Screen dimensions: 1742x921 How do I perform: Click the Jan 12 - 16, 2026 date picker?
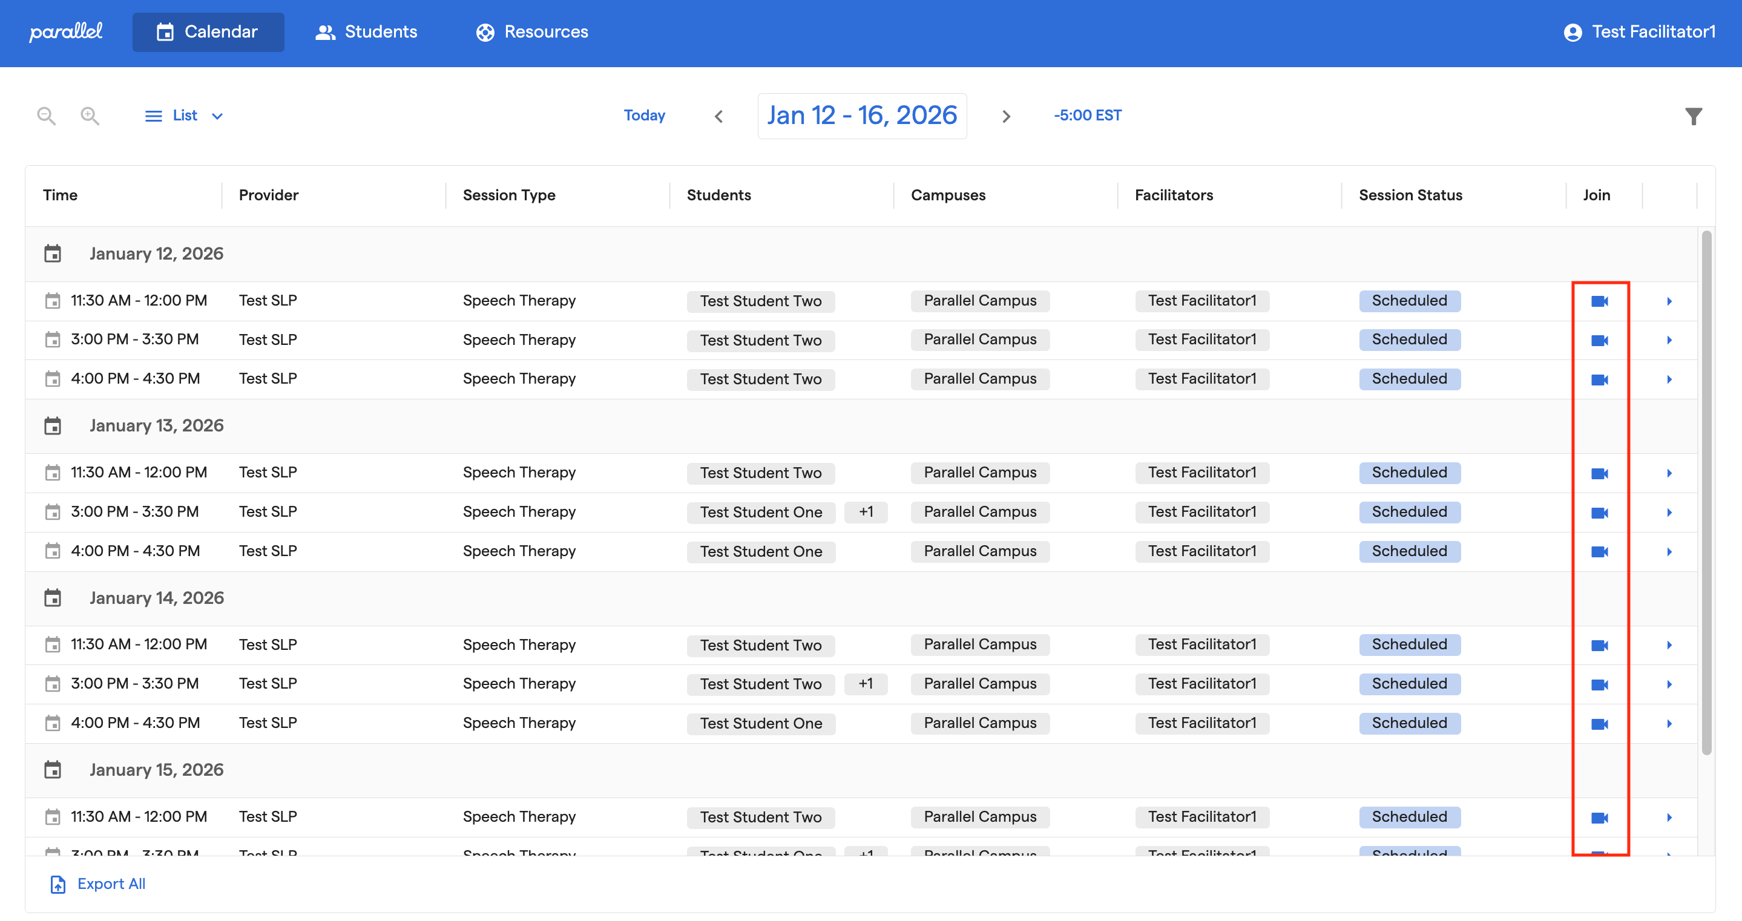click(x=861, y=116)
